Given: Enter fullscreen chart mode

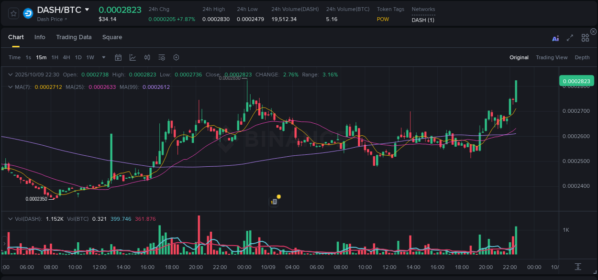Looking at the screenshot, I should click(x=569, y=38).
